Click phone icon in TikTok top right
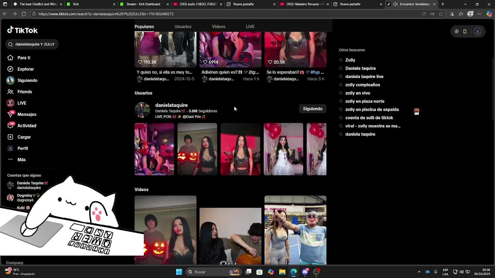Image resolution: width=495 pixels, height=278 pixels. [x=465, y=32]
